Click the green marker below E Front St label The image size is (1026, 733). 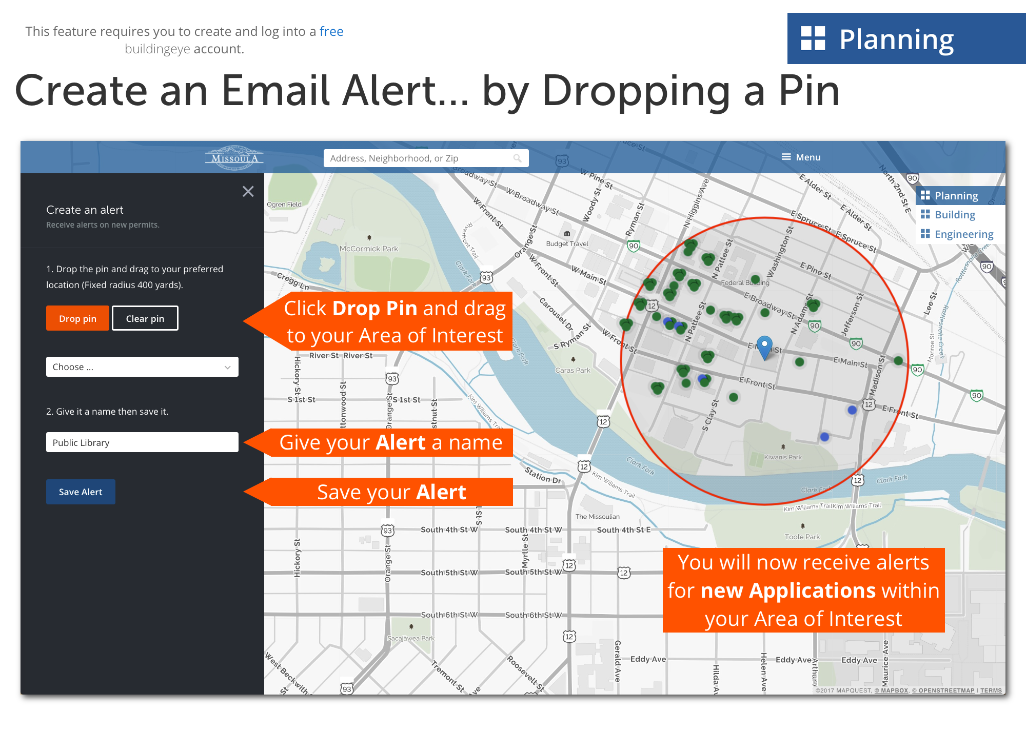[x=734, y=397]
